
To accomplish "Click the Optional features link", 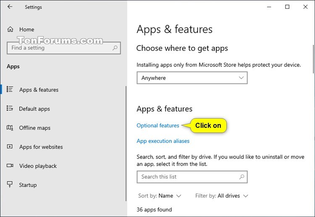I will 157,125.
